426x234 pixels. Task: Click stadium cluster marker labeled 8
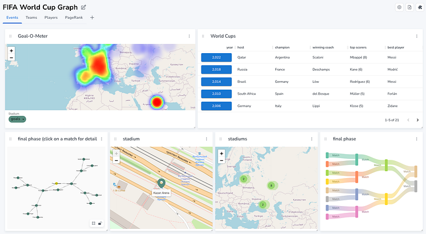271,185
